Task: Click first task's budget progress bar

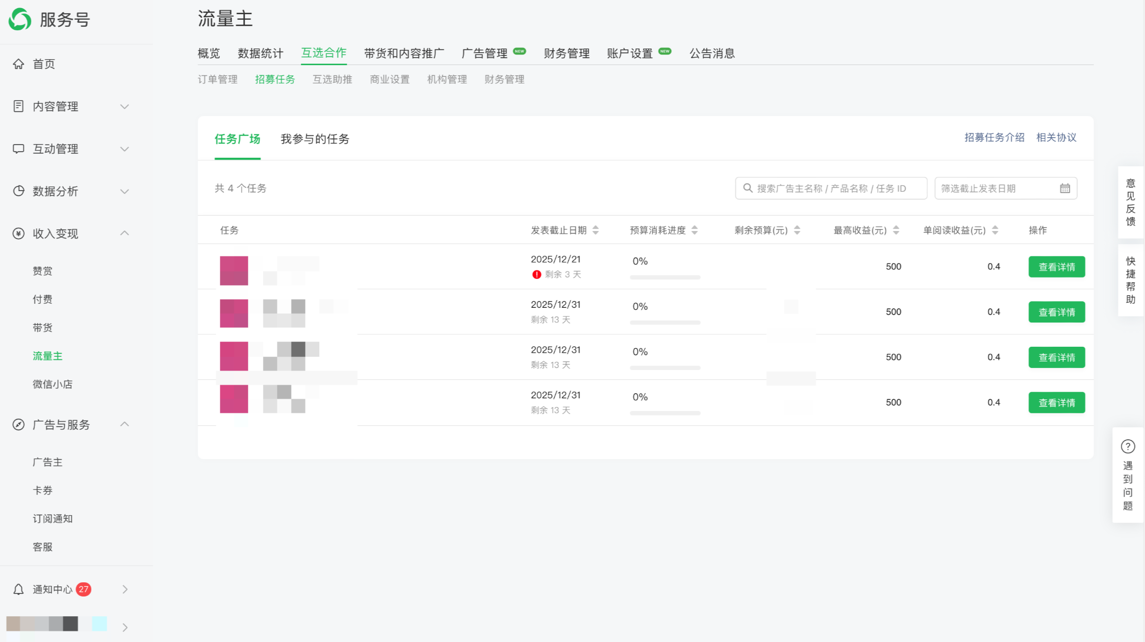Action: tap(665, 278)
